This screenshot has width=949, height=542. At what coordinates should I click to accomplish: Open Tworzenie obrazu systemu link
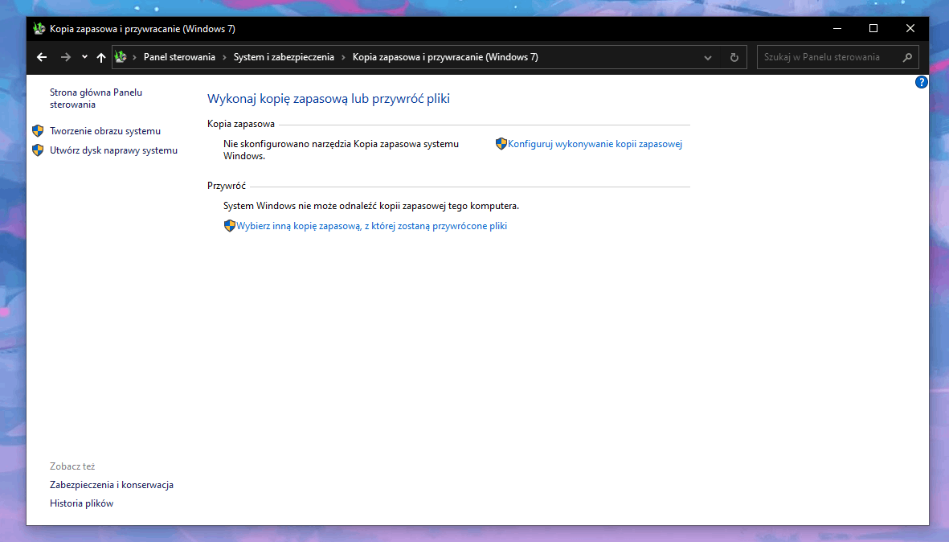(x=105, y=131)
